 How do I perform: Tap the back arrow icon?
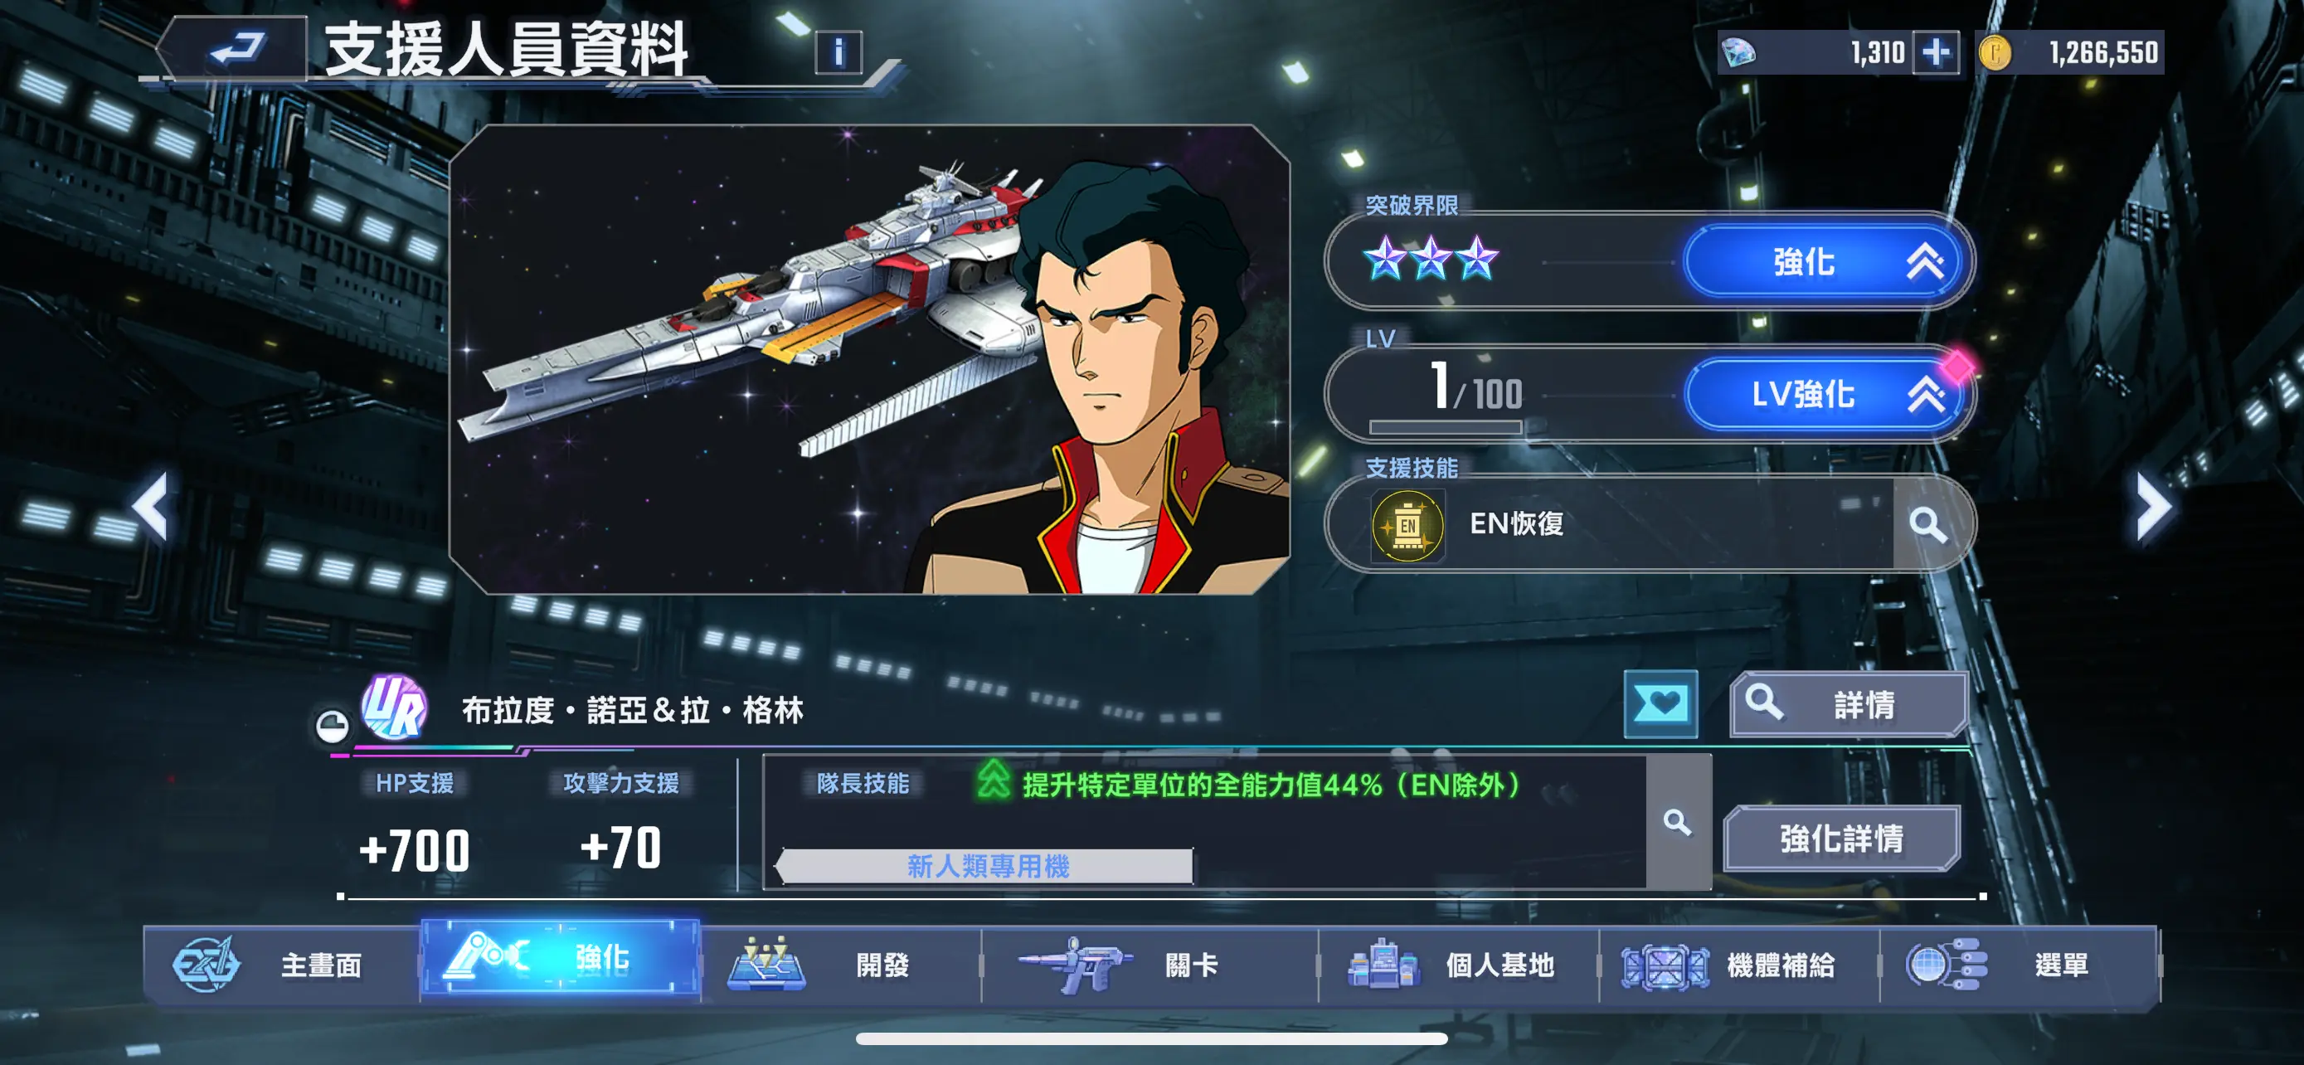(x=237, y=48)
